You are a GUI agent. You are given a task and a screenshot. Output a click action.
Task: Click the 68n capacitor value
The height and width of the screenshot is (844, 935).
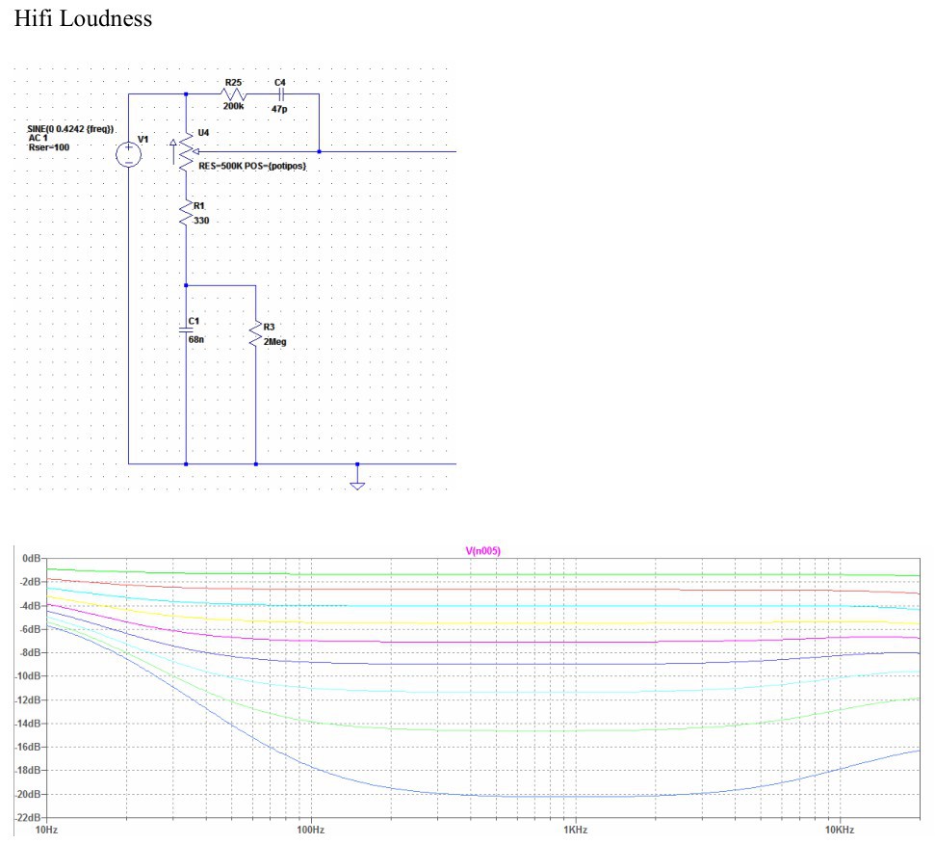pos(196,339)
